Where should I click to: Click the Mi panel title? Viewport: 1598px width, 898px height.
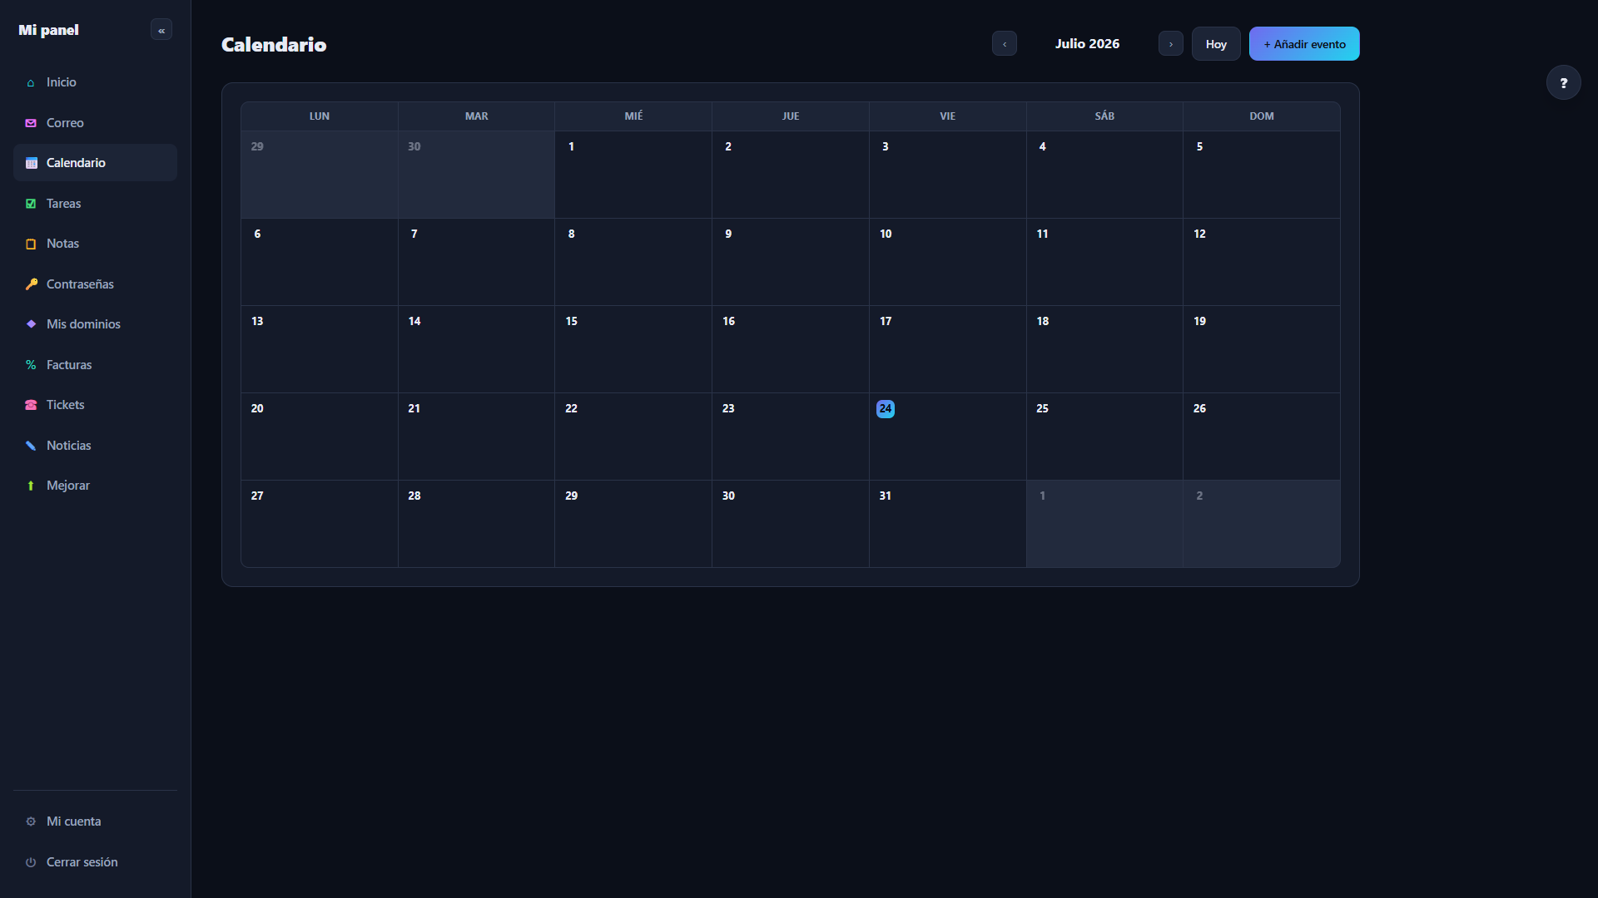[48, 30]
